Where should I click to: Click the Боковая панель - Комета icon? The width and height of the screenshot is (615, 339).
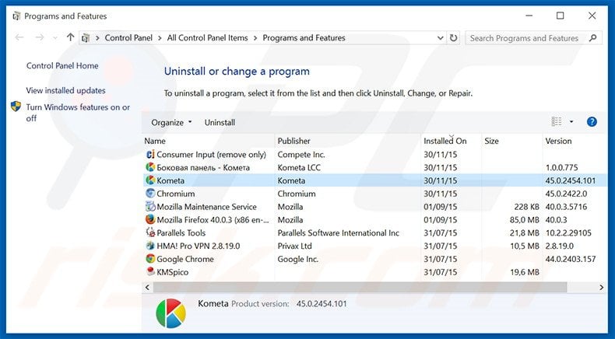[150, 168]
